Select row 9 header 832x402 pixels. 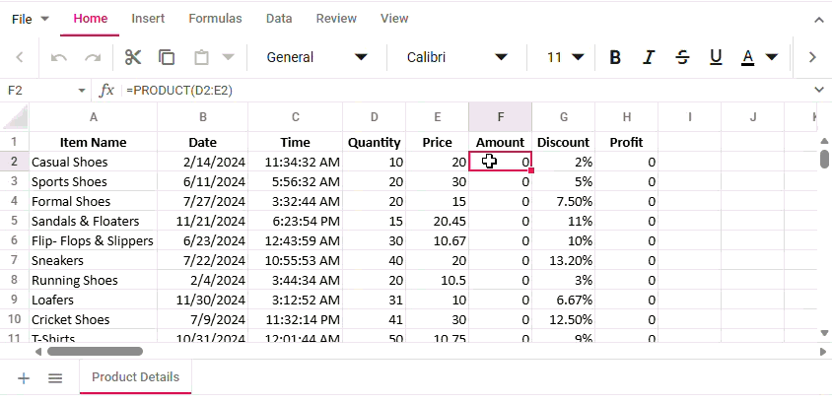15,300
